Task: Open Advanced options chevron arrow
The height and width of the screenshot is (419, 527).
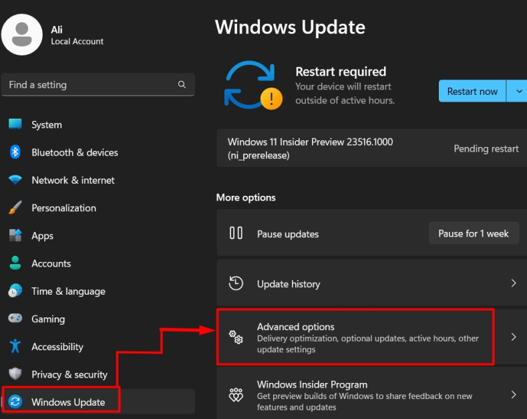Action: 514,337
